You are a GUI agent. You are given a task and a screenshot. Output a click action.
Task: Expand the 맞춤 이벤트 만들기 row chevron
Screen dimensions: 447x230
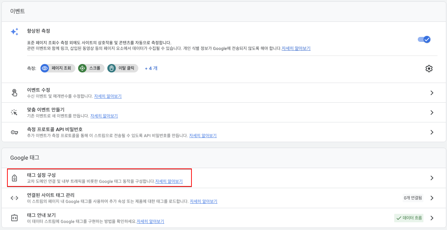[432, 113]
